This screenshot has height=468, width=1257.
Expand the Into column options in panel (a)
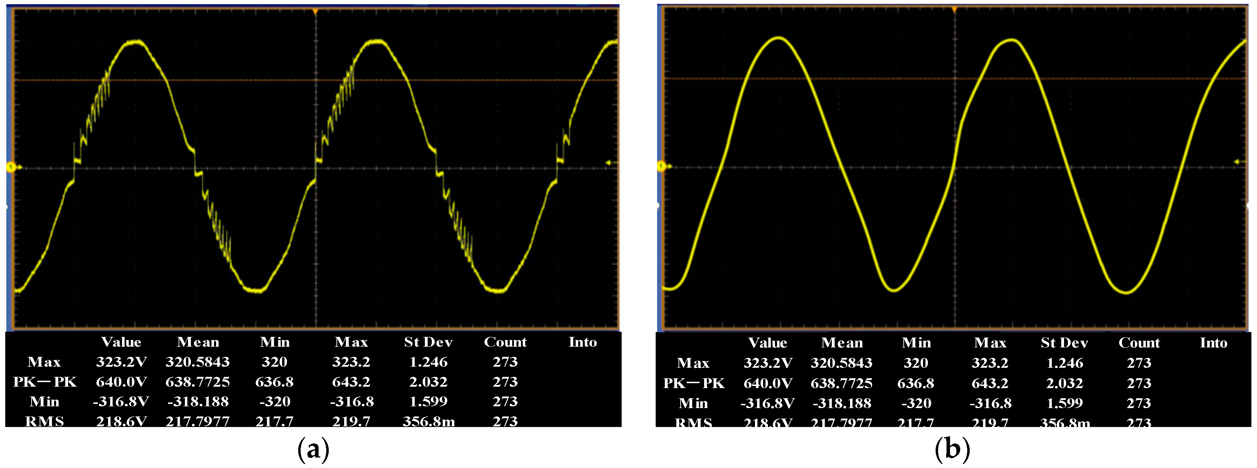coord(584,342)
